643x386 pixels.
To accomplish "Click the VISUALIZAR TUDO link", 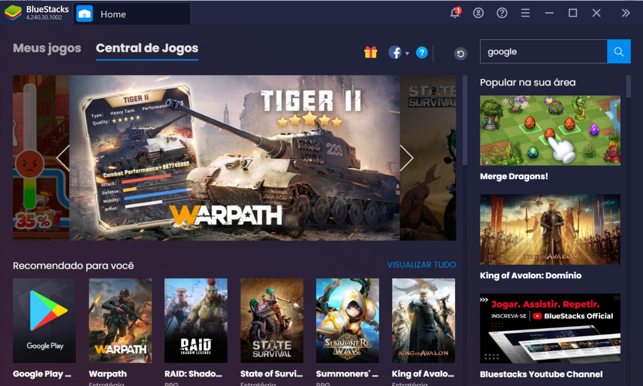I will pos(421,265).
